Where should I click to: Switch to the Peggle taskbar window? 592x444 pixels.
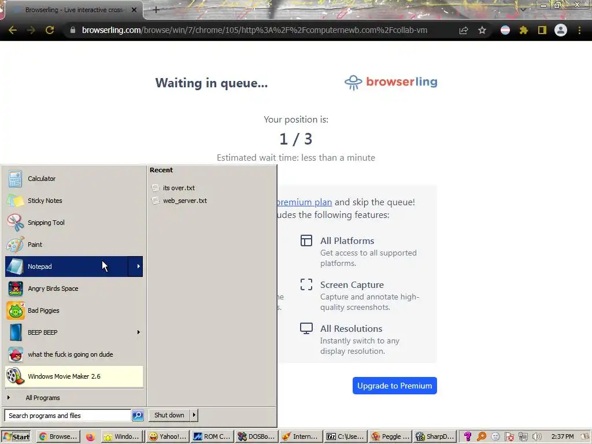[390, 436]
